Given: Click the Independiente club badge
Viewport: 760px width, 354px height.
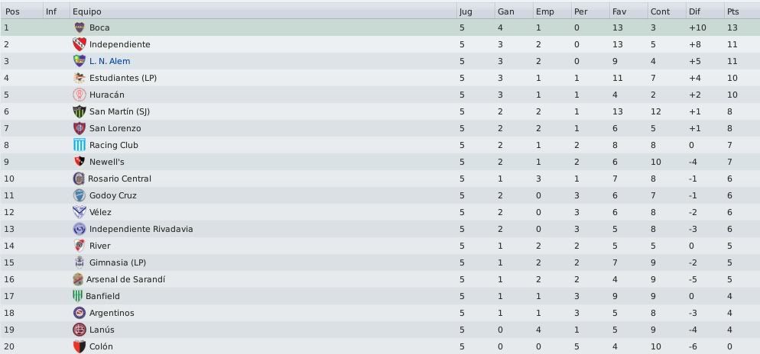Looking at the screenshot, I should pos(80,44).
